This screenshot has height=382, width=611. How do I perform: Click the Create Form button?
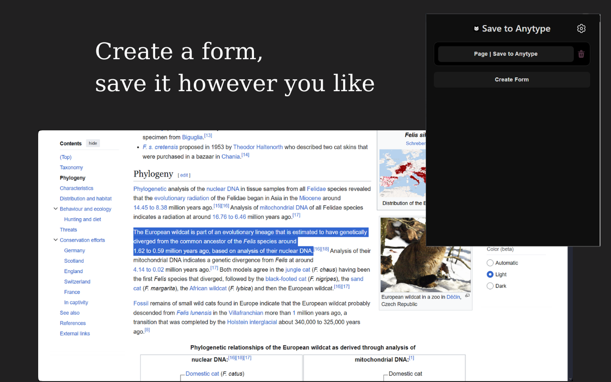tap(511, 79)
